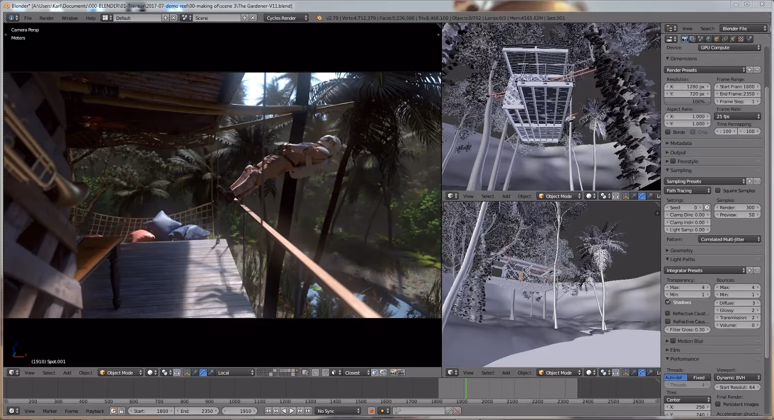Open the Render properties tab (camera icon)
Image resolution: width=774 pixels, height=420 pixels.
click(685, 39)
